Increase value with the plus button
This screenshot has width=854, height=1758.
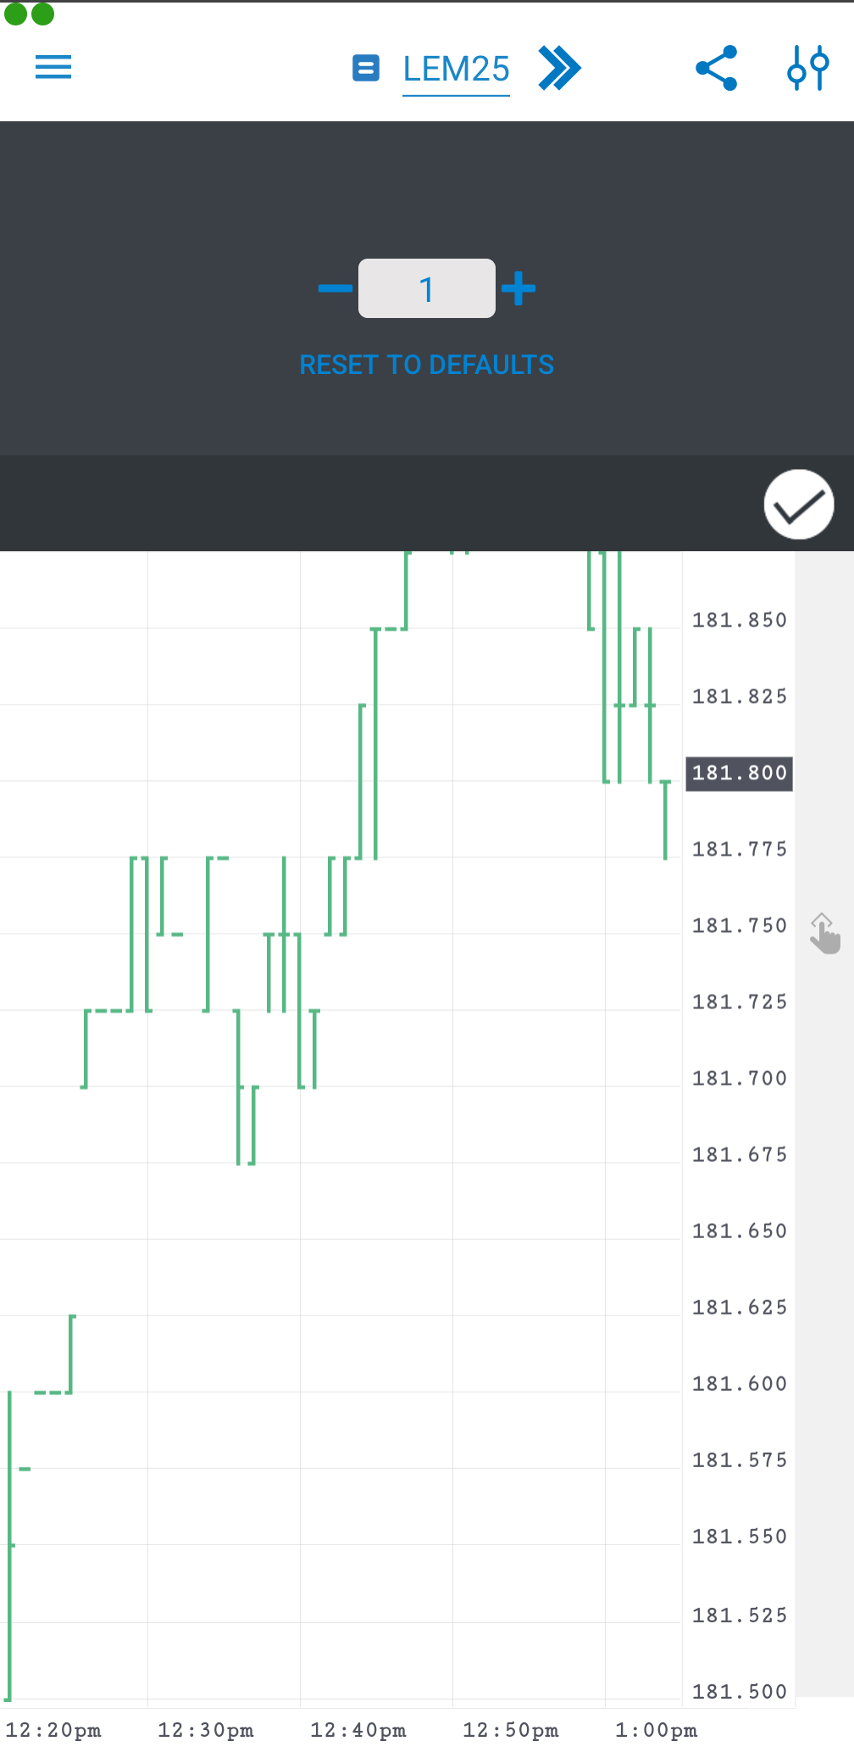(518, 289)
